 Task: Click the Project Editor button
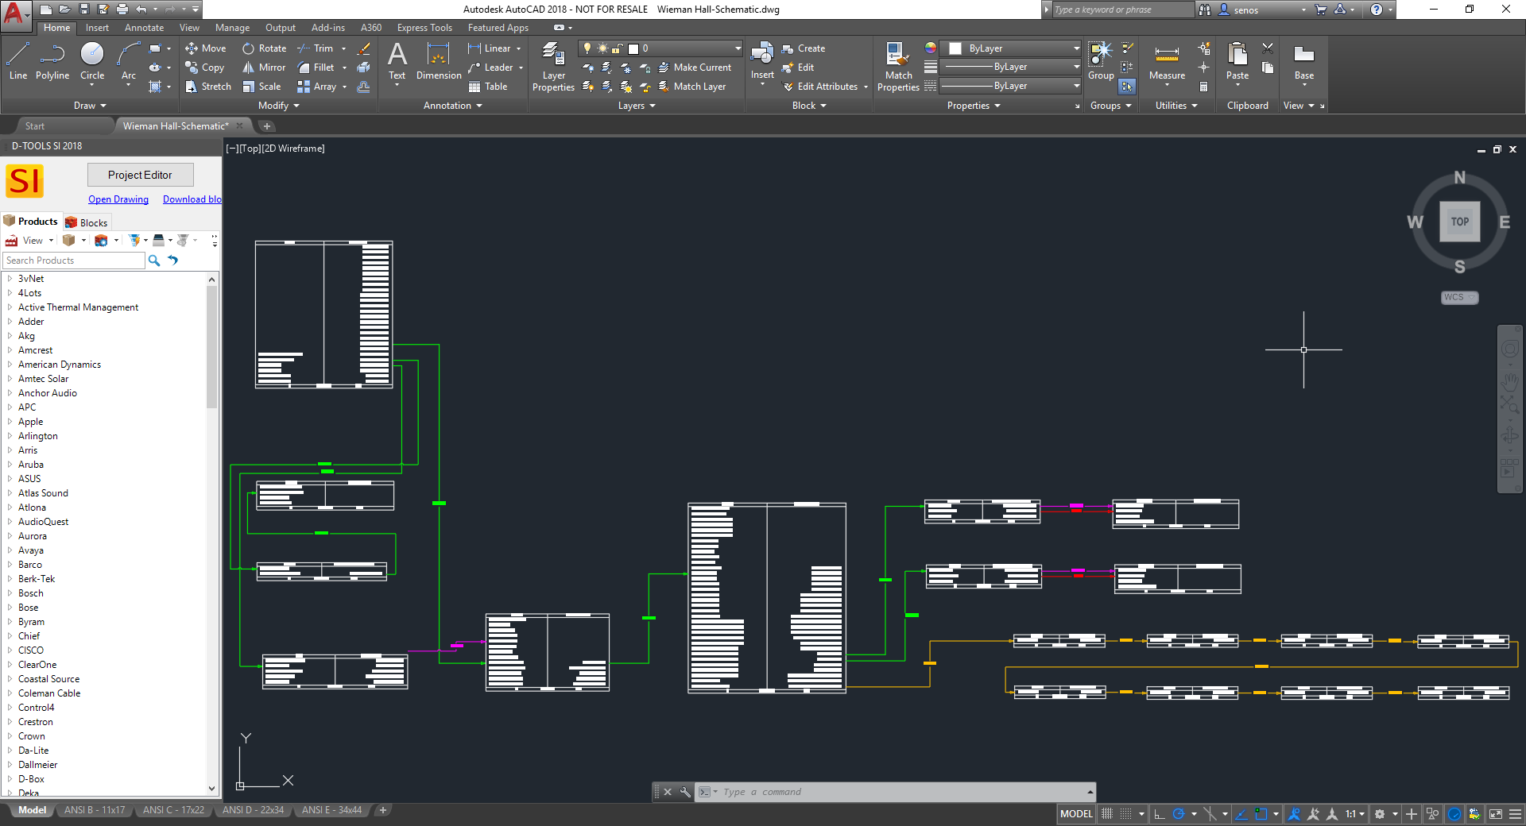140,175
